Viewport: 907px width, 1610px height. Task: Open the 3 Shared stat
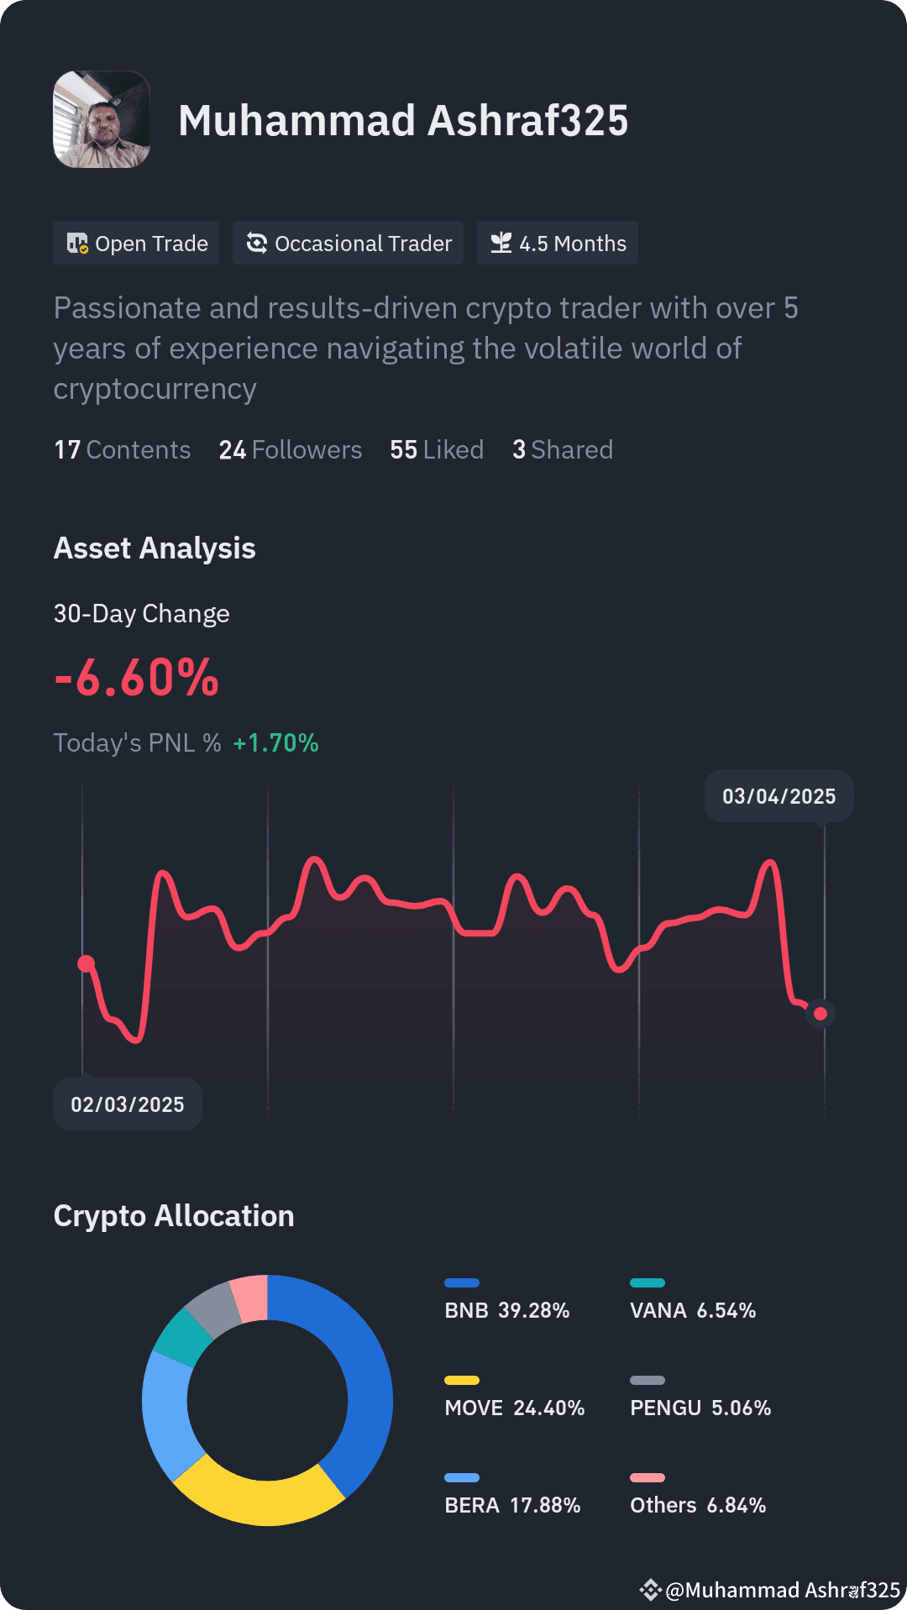[x=563, y=450]
